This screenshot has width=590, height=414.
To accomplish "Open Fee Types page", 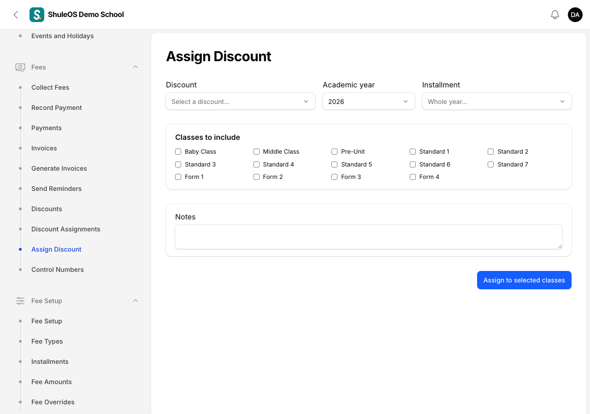I will 47,341.
